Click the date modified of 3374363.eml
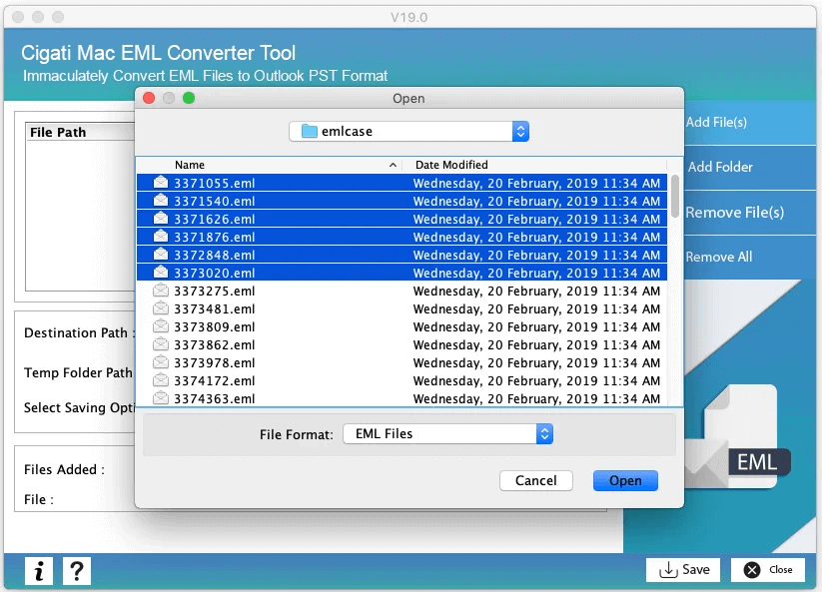Image resolution: width=822 pixels, height=592 pixels. click(536, 399)
